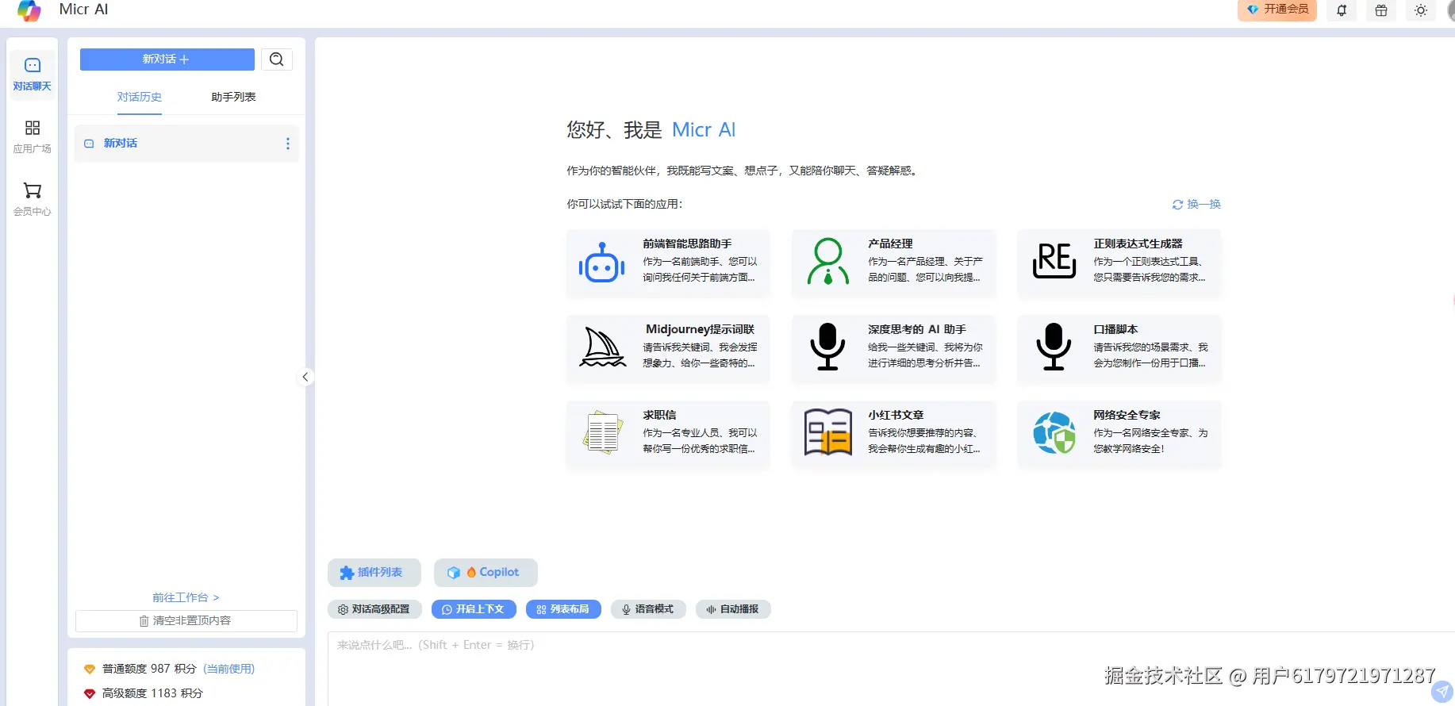
Task: Toggle the 列表布局 option
Action: (563, 609)
